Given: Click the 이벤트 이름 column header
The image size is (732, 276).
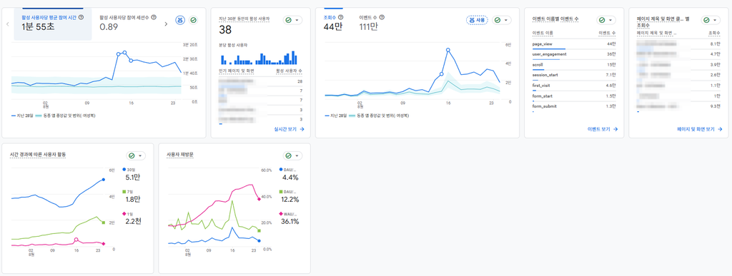Looking at the screenshot, I should pos(543,33).
